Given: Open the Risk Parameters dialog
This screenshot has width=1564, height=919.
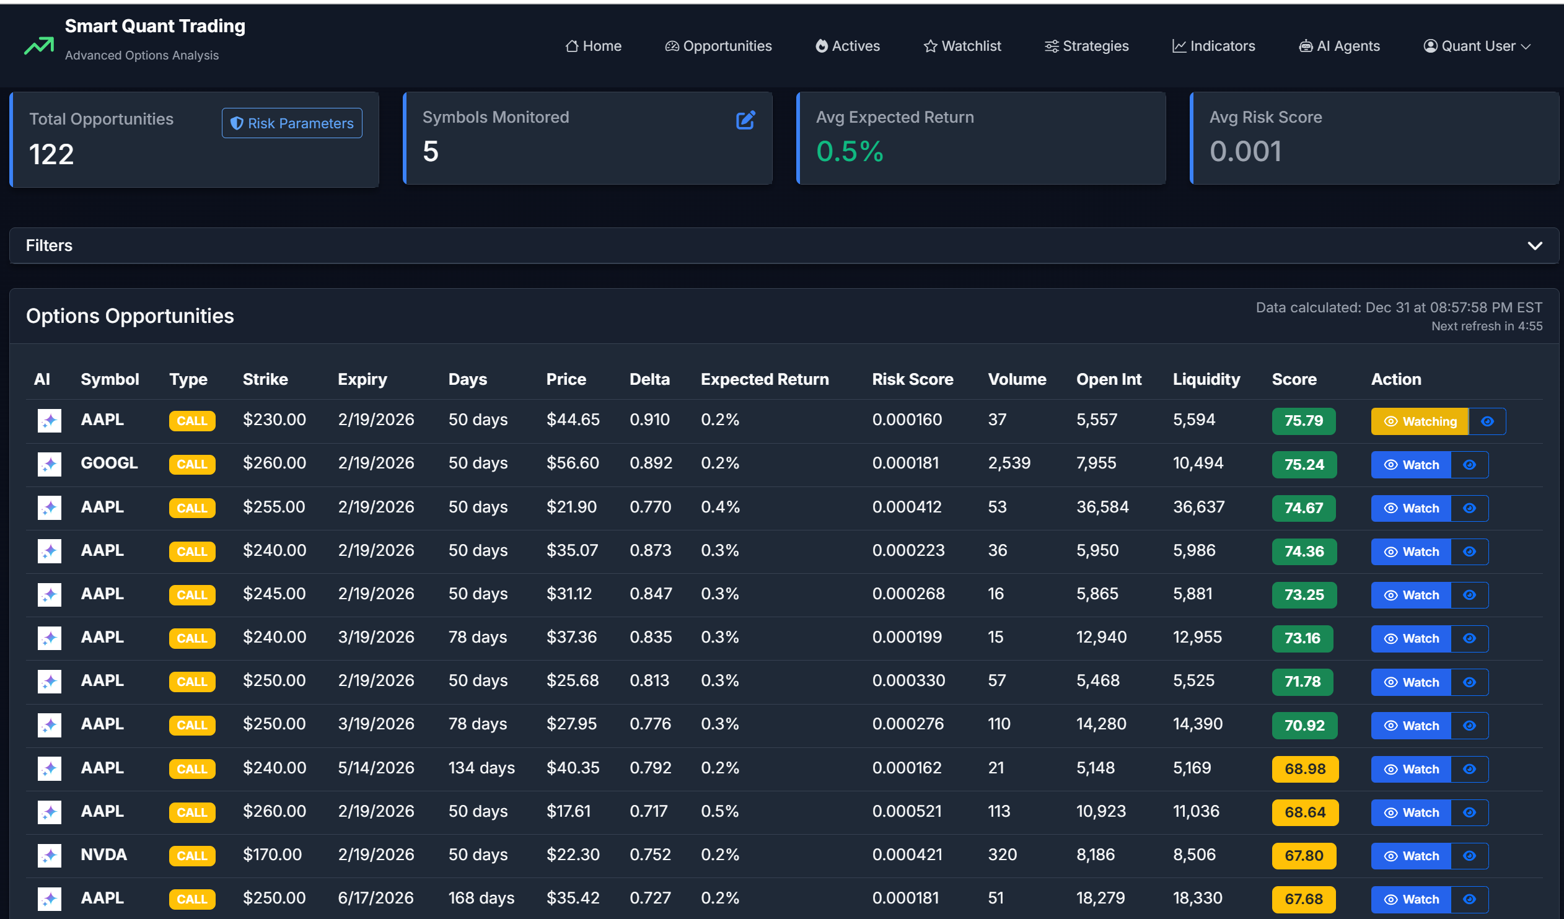Looking at the screenshot, I should tap(291, 123).
